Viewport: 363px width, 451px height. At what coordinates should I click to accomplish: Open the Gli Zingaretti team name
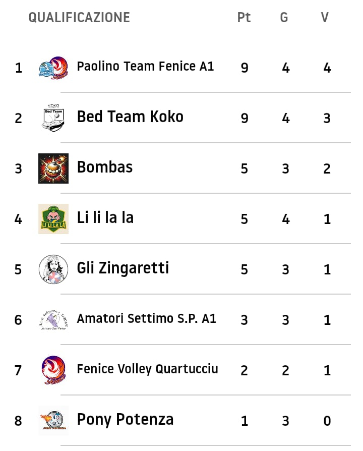coord(123,268)
